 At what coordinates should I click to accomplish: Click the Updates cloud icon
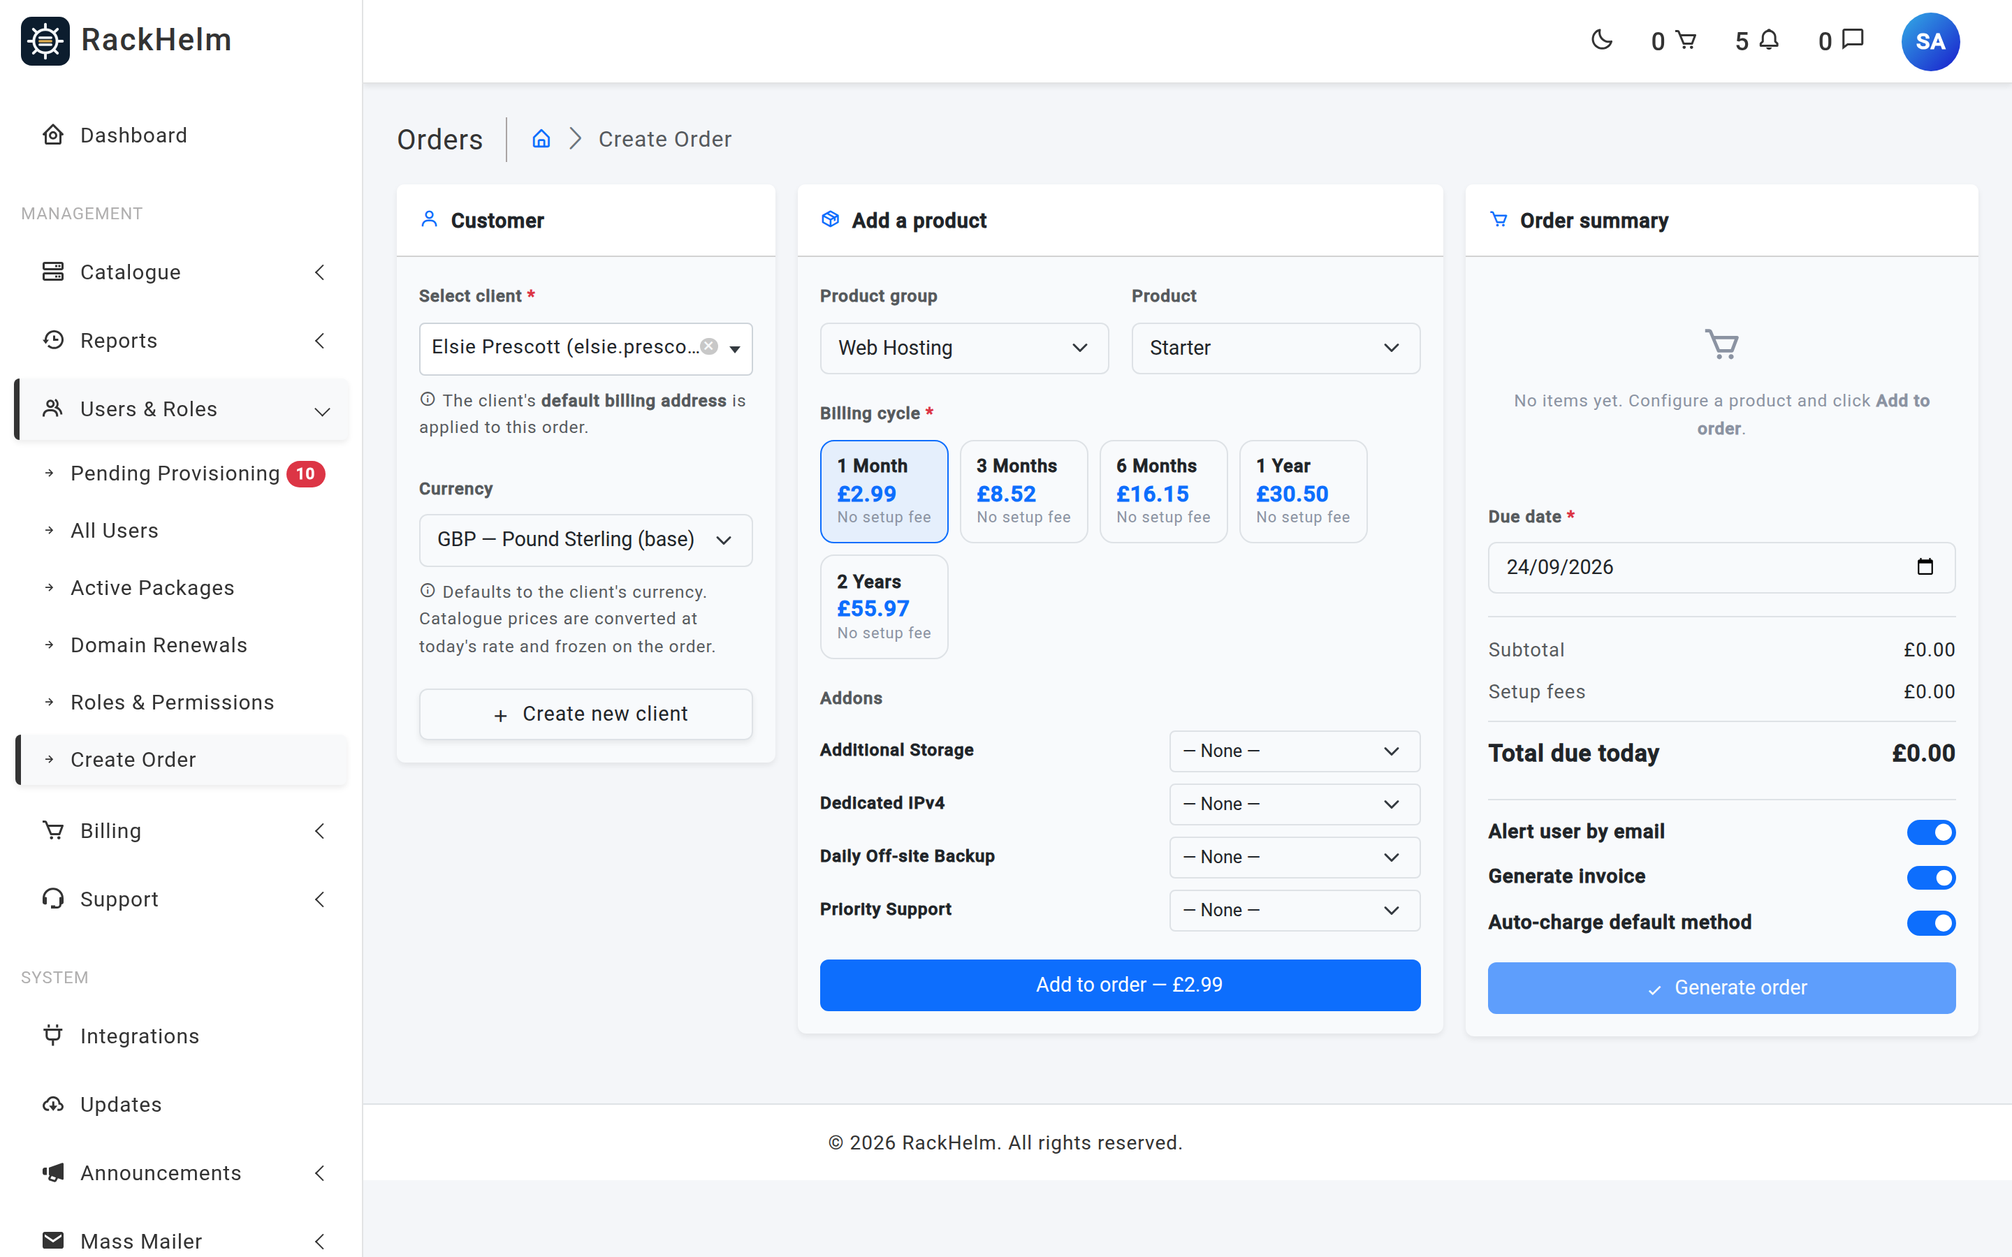tap(53, 1104)
